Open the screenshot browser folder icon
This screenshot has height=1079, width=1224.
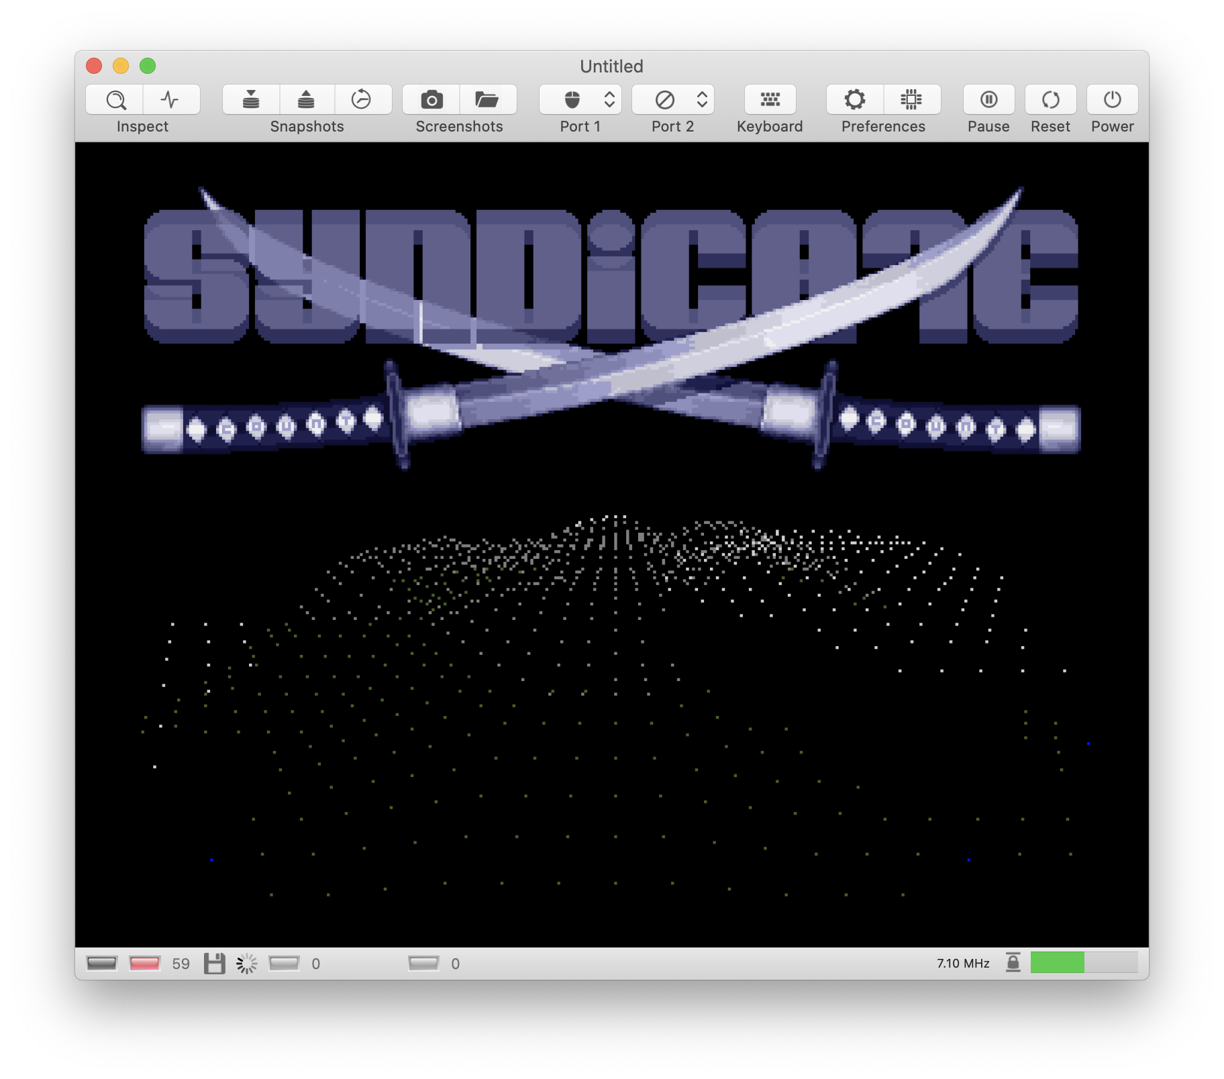tap(488, 99)
